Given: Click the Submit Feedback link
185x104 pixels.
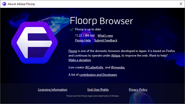Looking at the screenshot, I should [x=106, y=40].
